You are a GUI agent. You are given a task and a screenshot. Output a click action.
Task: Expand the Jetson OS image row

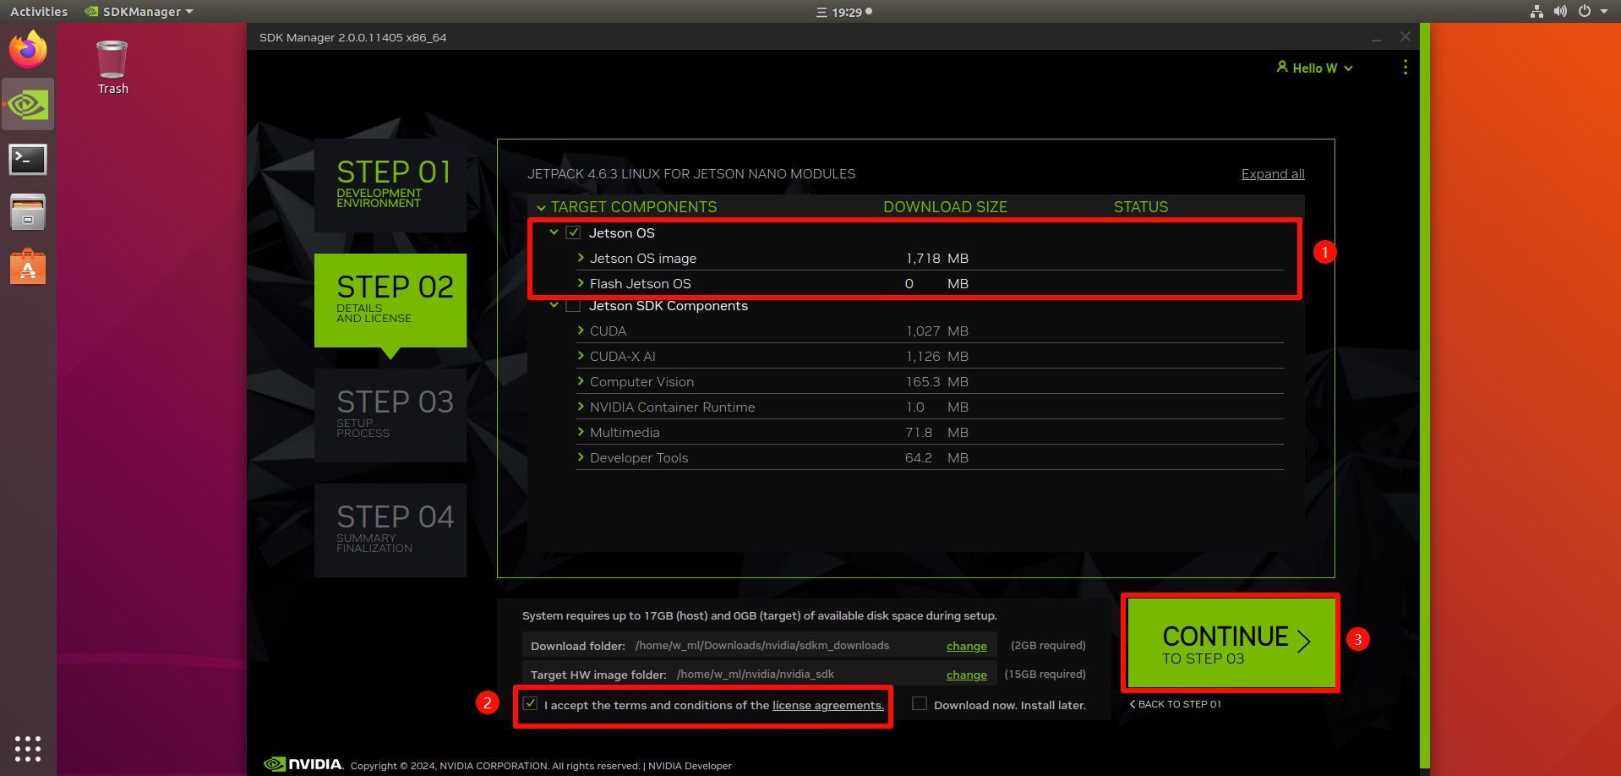click(x=581, y=258)
